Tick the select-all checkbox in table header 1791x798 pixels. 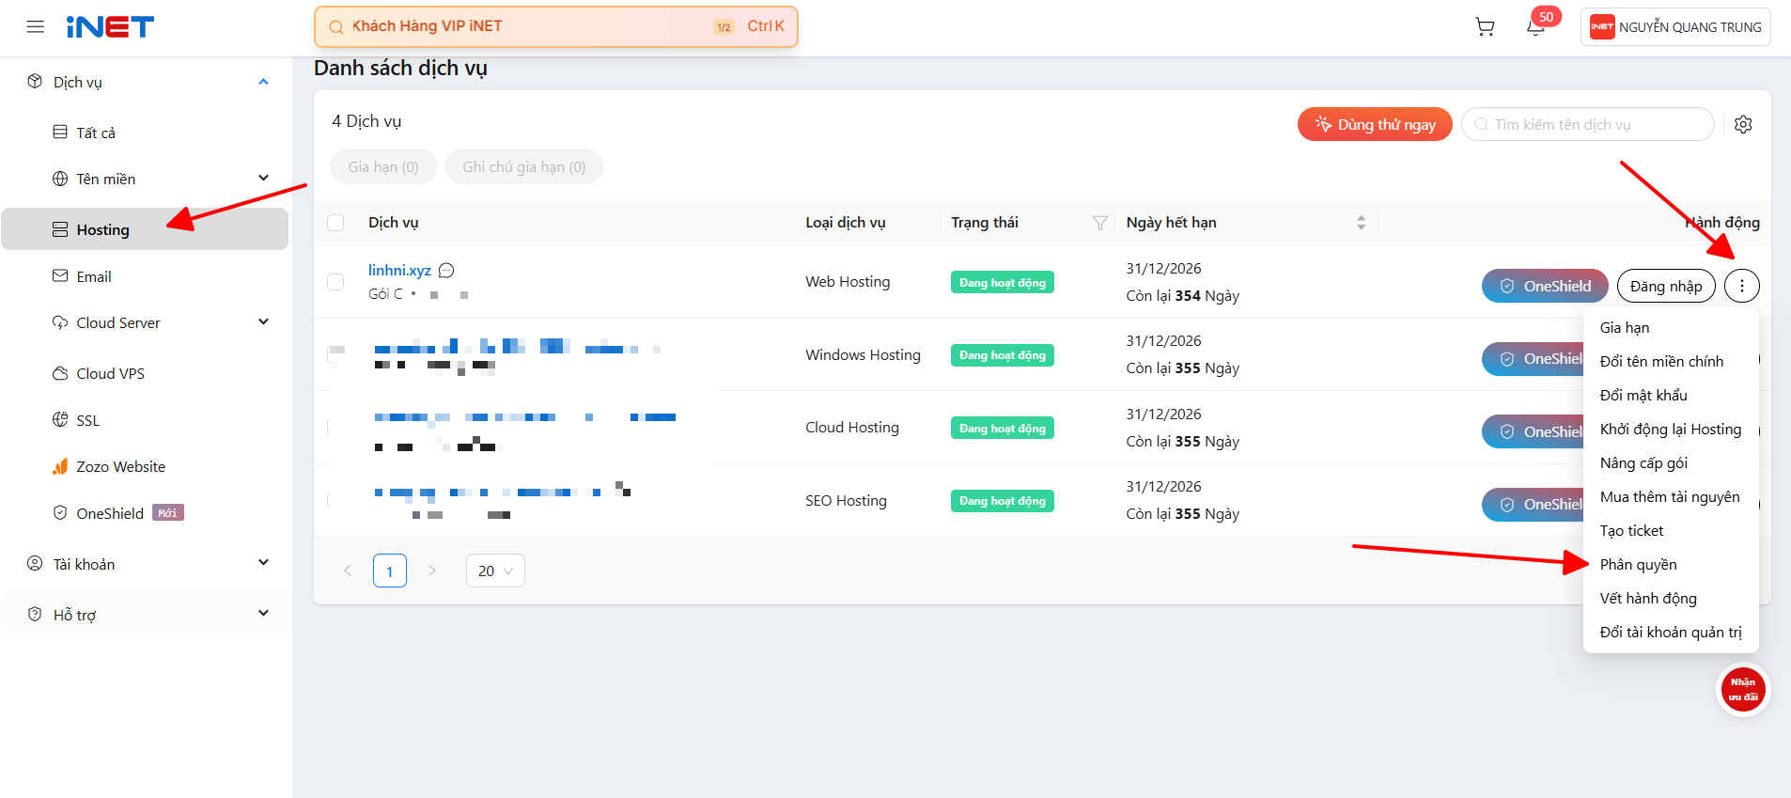tap(335, 223)
